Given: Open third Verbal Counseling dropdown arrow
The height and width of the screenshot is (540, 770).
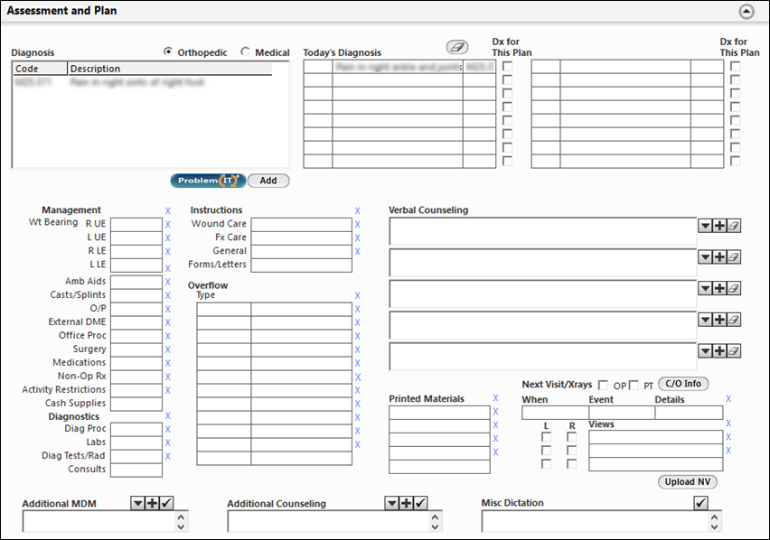Looking at the screenshot, I should coord(705,288).
